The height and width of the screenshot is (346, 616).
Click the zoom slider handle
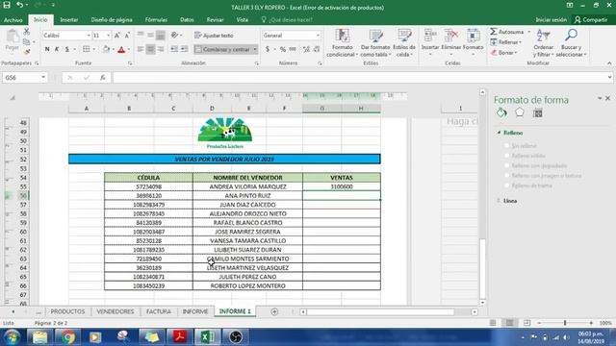[x=565, y=323]
